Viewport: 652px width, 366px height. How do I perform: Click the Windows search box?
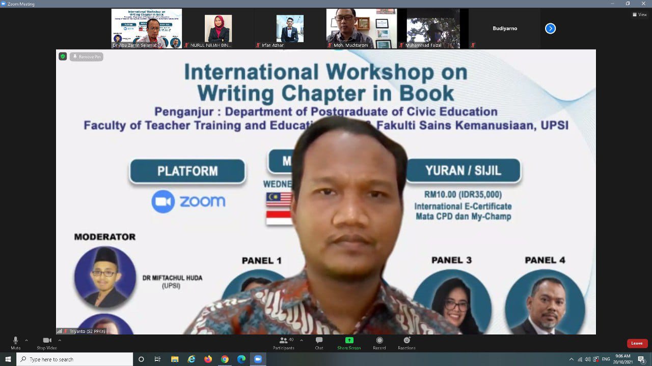(75, 359)
